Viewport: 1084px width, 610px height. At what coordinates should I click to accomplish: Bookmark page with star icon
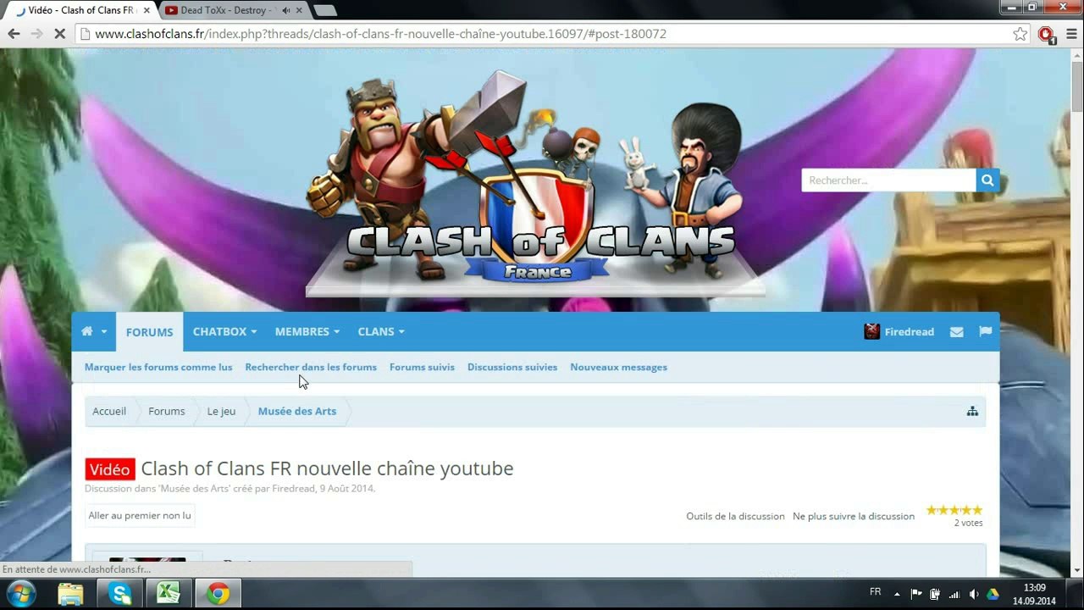pos(1020,34)
